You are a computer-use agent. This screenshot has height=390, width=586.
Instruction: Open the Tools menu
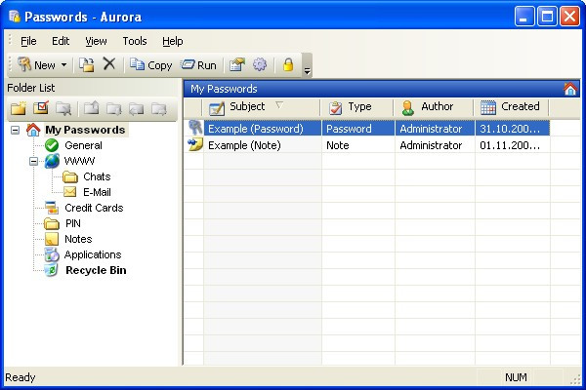pos(135,41)
